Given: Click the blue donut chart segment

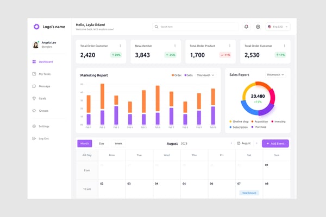Looking at the screenshot, I should point(248,109).
